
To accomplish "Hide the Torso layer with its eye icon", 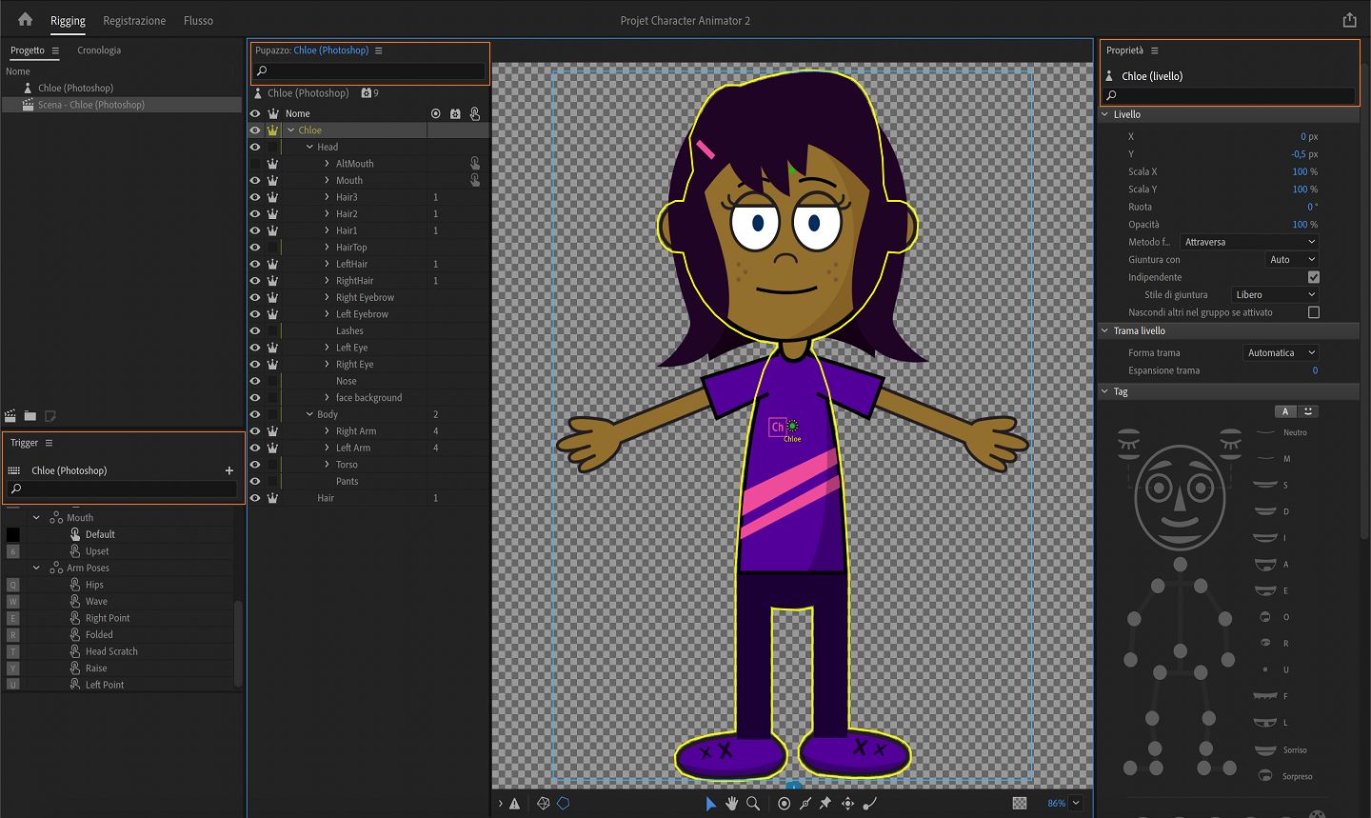I will [x=255, y=465].
